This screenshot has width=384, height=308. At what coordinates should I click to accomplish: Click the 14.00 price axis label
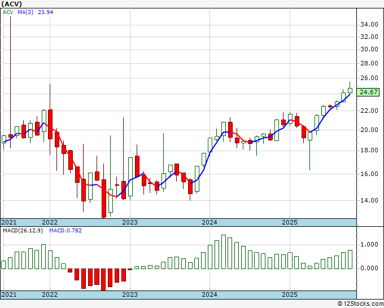pyautogui.click(x=369, y=200)
